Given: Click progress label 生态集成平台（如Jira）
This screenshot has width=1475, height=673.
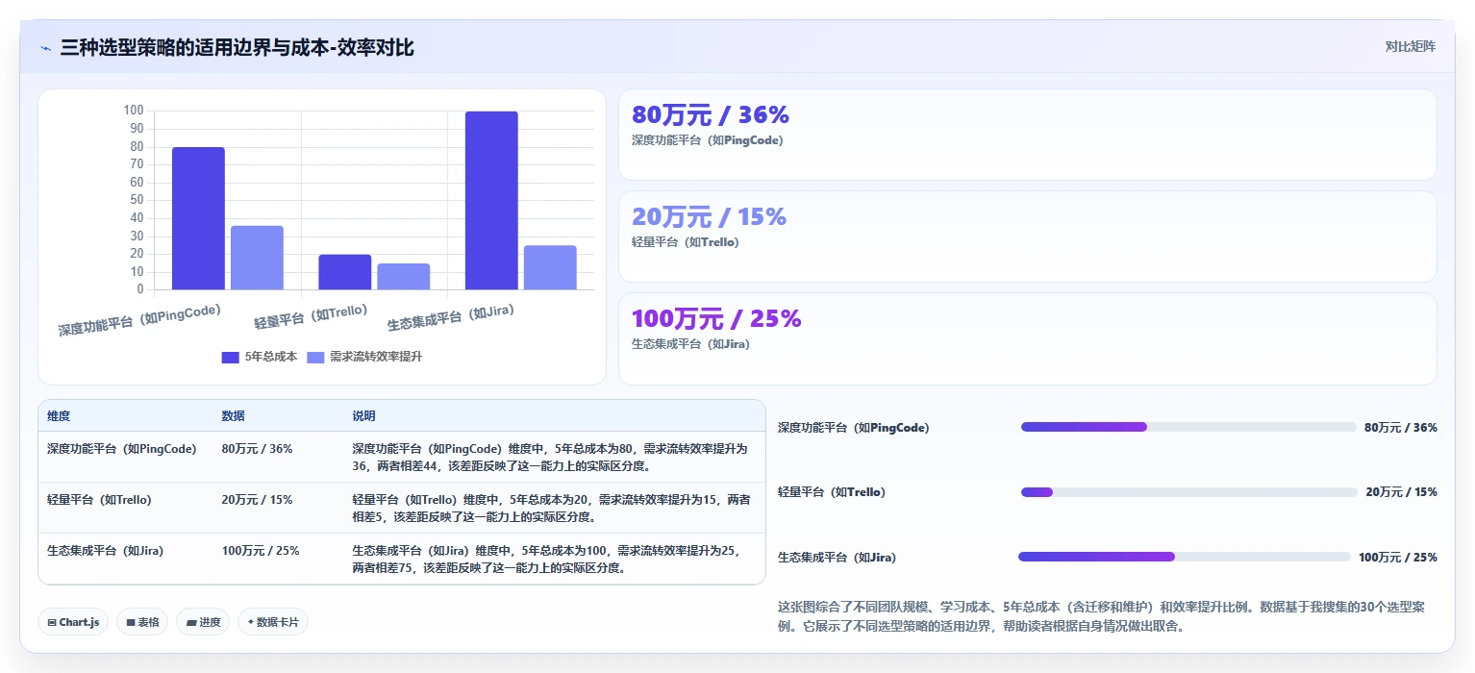Looking at the screenshot, I should tap(837, 558).
